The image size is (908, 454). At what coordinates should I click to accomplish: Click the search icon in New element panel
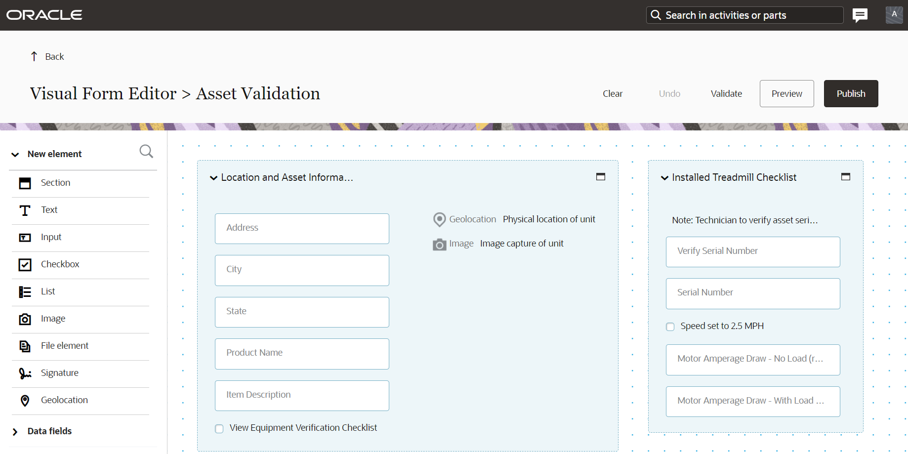[146, 151]
